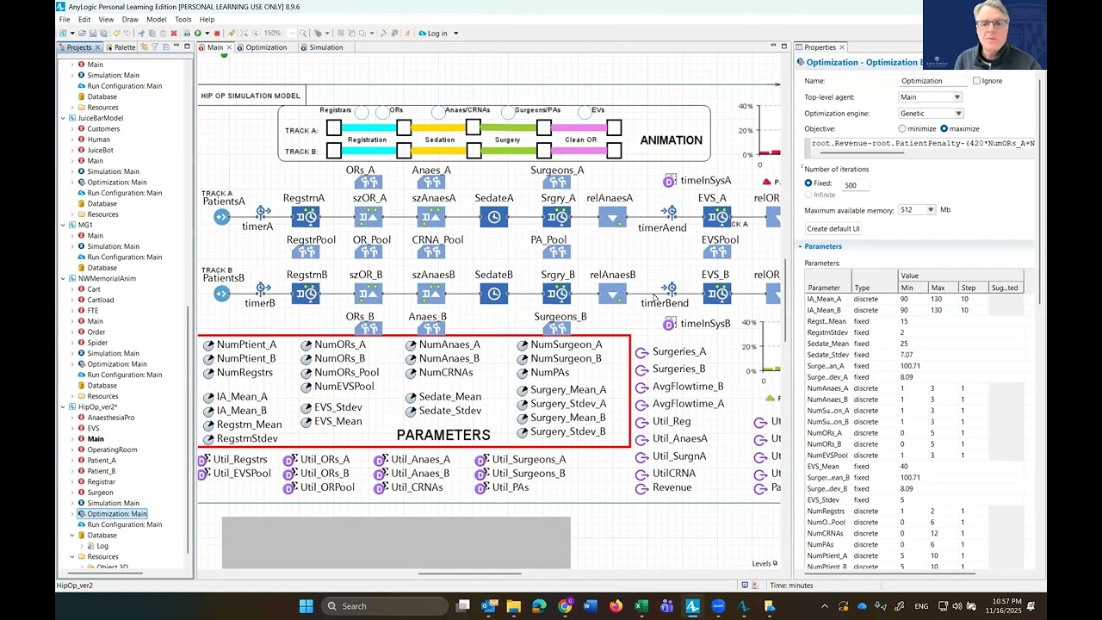Select the relAnaesA release block icon
Viewport: 1102px width, 620px height.
(612, 217)
